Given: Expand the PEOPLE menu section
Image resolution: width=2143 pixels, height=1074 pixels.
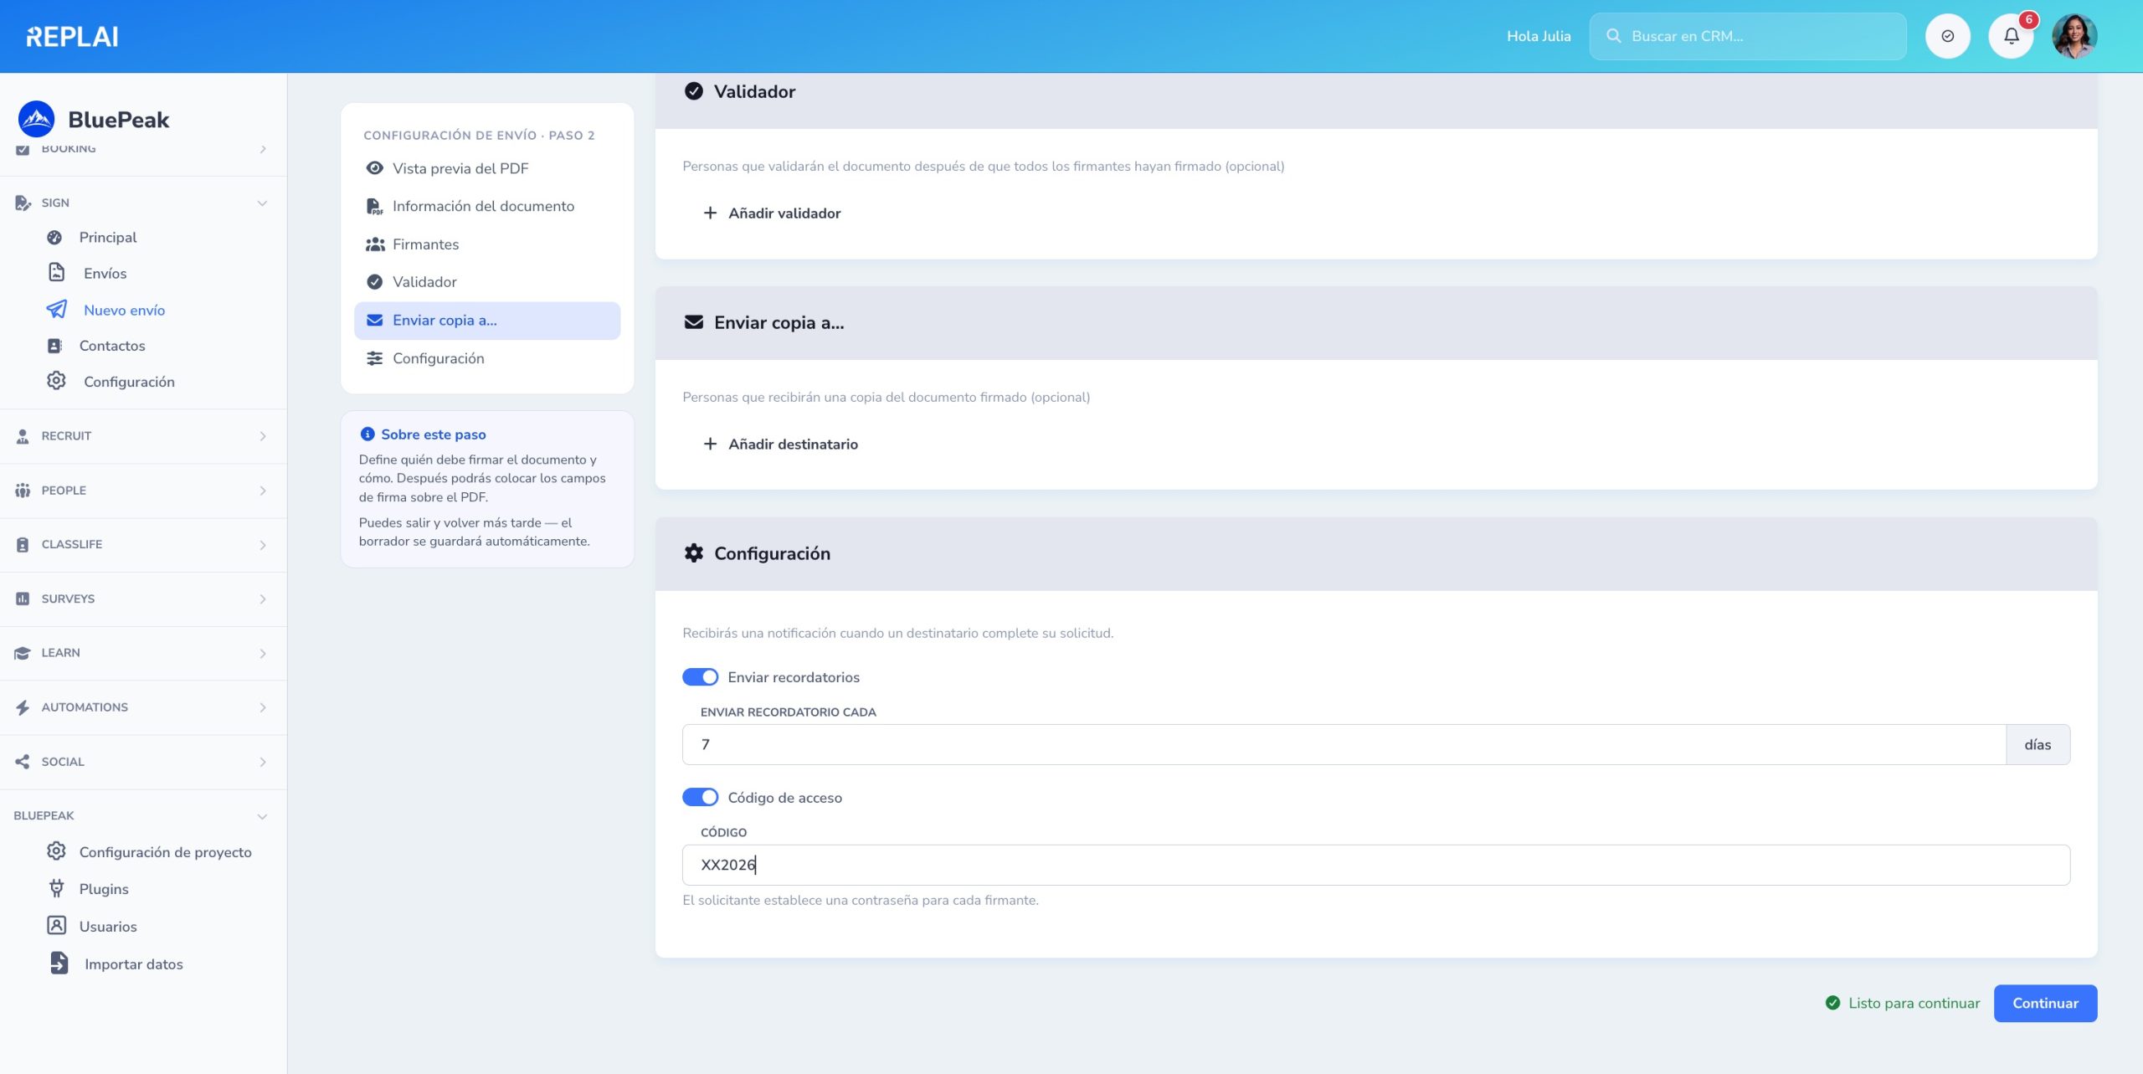Looking at the screenshot, I should (x=143, y=491).
